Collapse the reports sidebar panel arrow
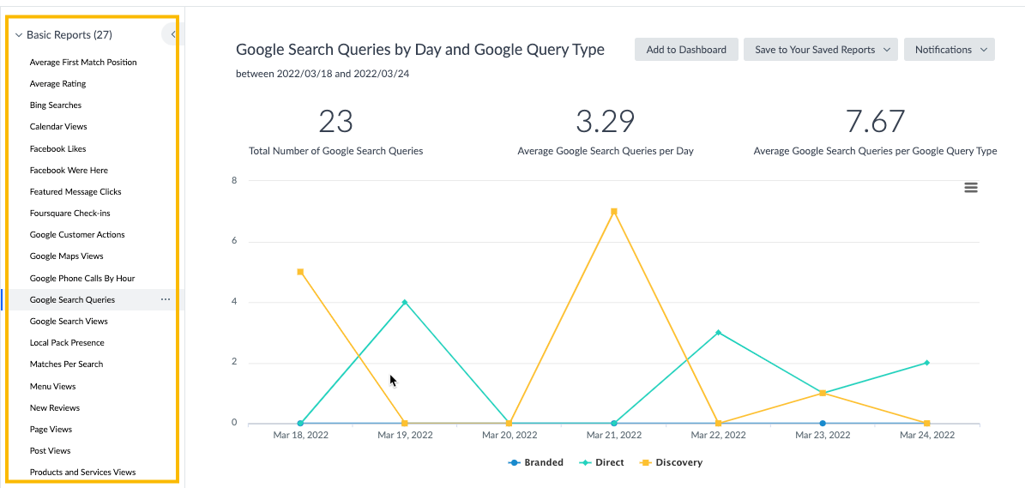The height and width of the screenshot is (488, 1025). tap(172, 34)
